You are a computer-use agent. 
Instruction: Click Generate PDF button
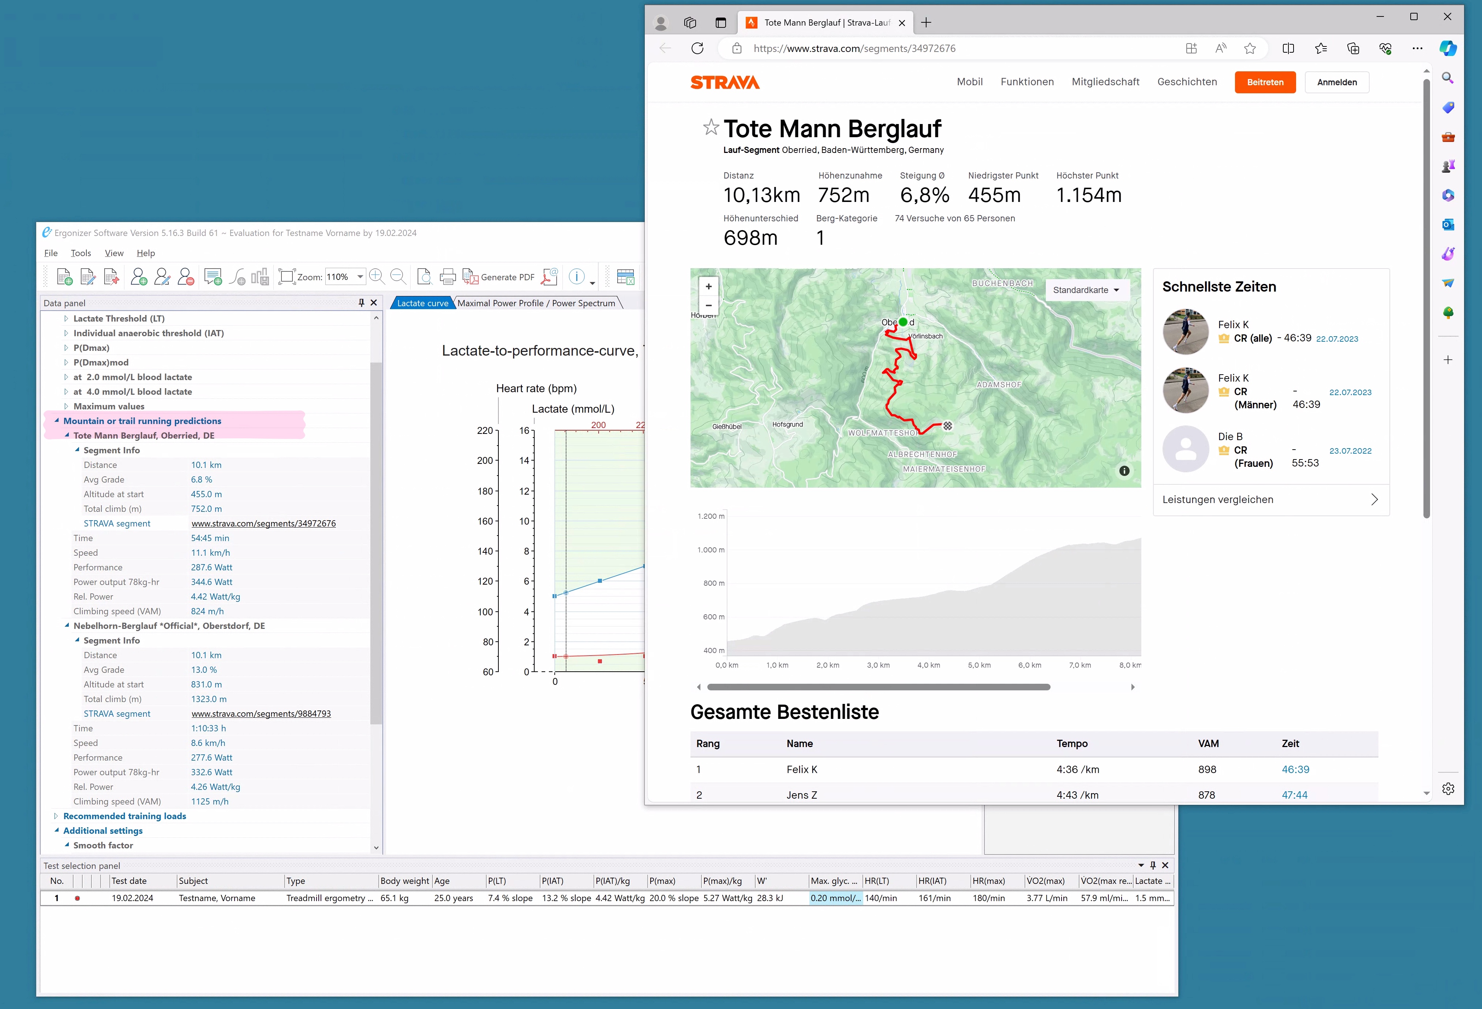pyautogui.click(x=499, y=277)
